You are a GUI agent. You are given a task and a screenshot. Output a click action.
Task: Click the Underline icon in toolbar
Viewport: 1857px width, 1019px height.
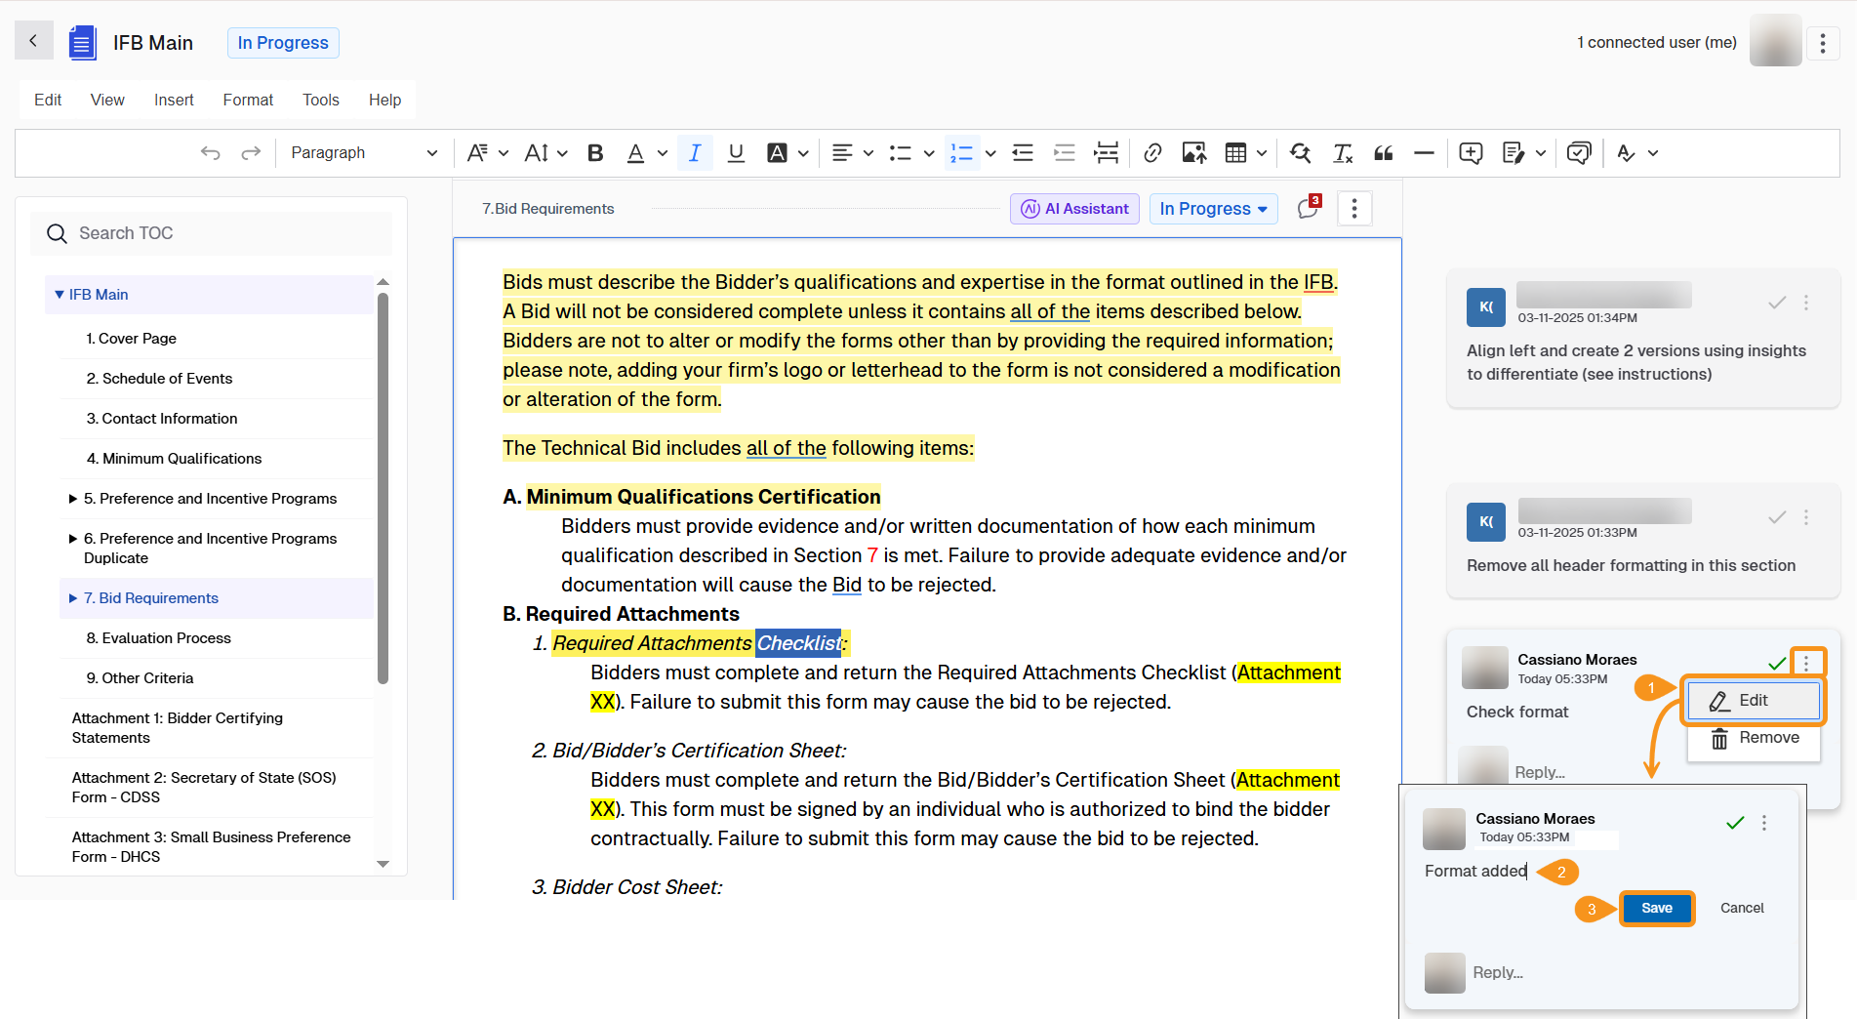point(736,153)
